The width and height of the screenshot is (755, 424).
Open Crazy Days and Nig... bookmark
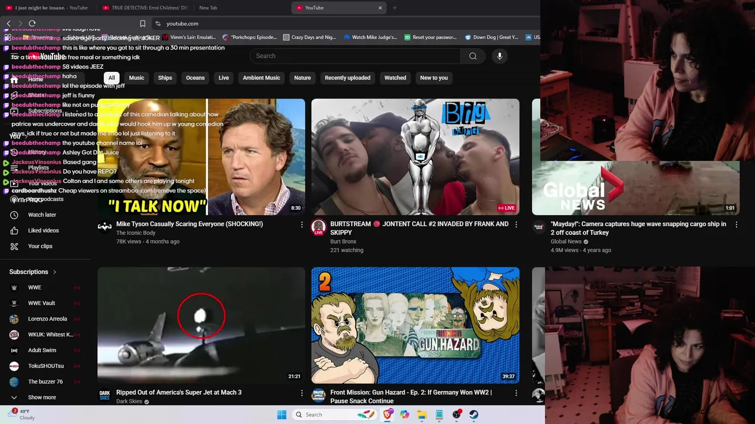point(309,37)
